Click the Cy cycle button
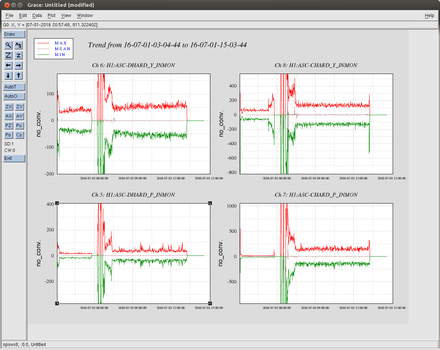This screenshot has height=350, width=440. click(x=19, y=135)
